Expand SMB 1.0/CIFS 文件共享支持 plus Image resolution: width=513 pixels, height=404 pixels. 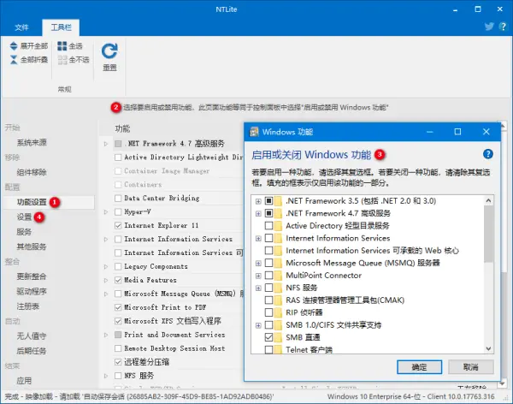click(258, 325)
